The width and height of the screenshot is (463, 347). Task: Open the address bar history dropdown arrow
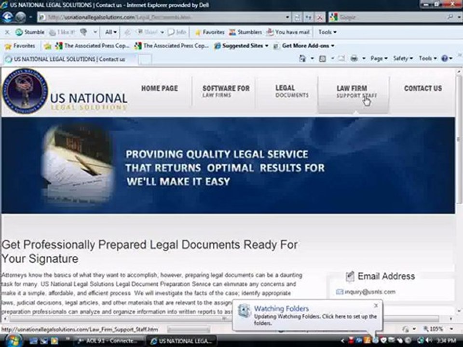[287, 17]
